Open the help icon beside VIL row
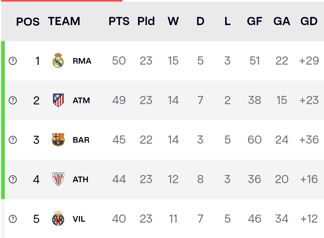The image size is (324, 238). (x=13, y=219)
